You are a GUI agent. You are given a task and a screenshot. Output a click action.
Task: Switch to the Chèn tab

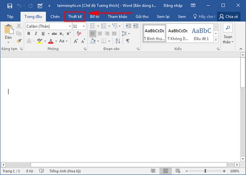(x=55, y=17)
